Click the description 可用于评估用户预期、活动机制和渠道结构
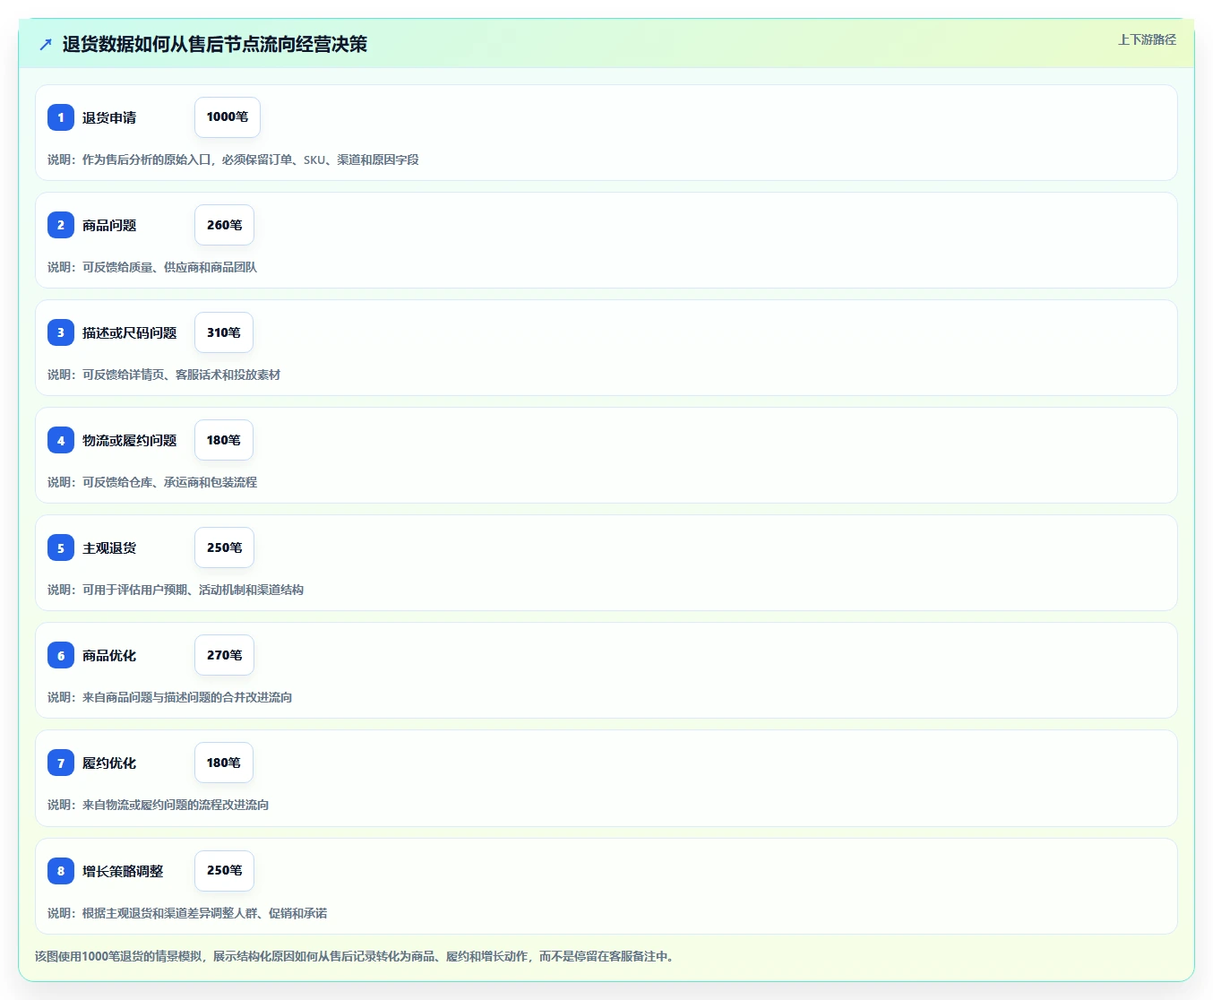Viewport: 1213px width, 1000px height. (176, 590)
